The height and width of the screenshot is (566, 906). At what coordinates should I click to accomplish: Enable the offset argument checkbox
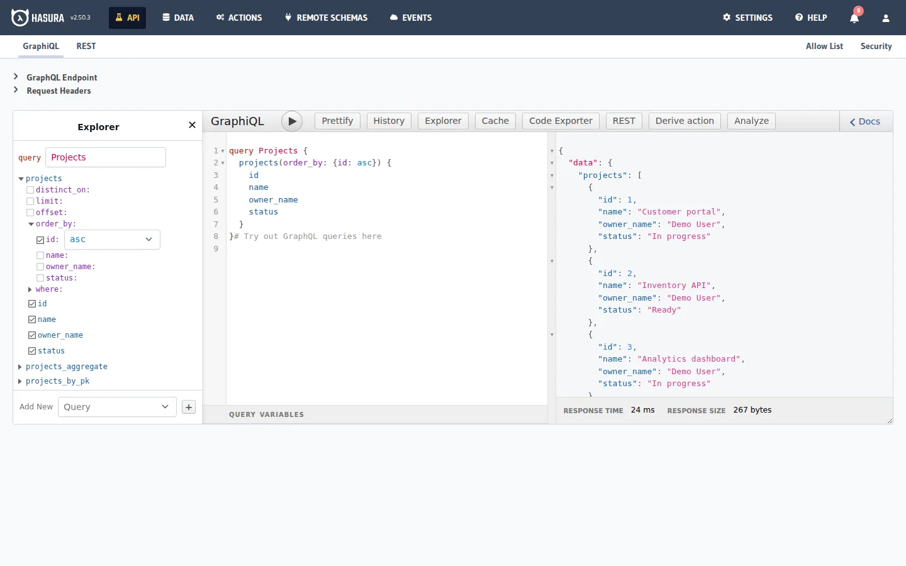point(30,213)
